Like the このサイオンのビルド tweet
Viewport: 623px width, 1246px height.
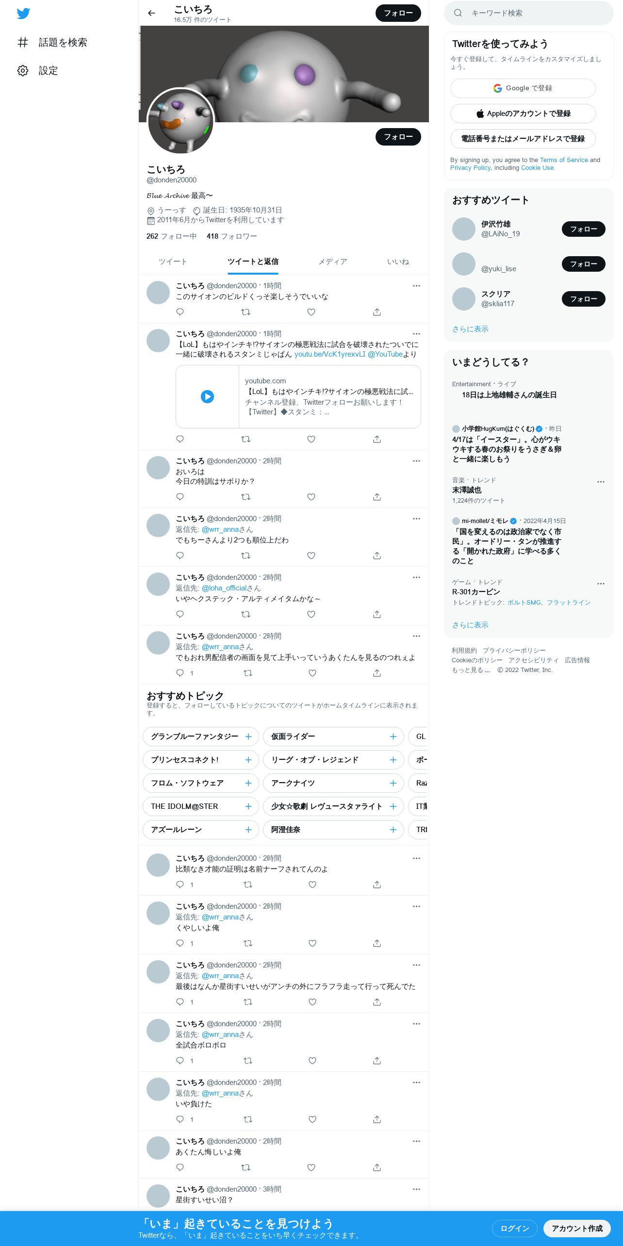pos(311,311)
